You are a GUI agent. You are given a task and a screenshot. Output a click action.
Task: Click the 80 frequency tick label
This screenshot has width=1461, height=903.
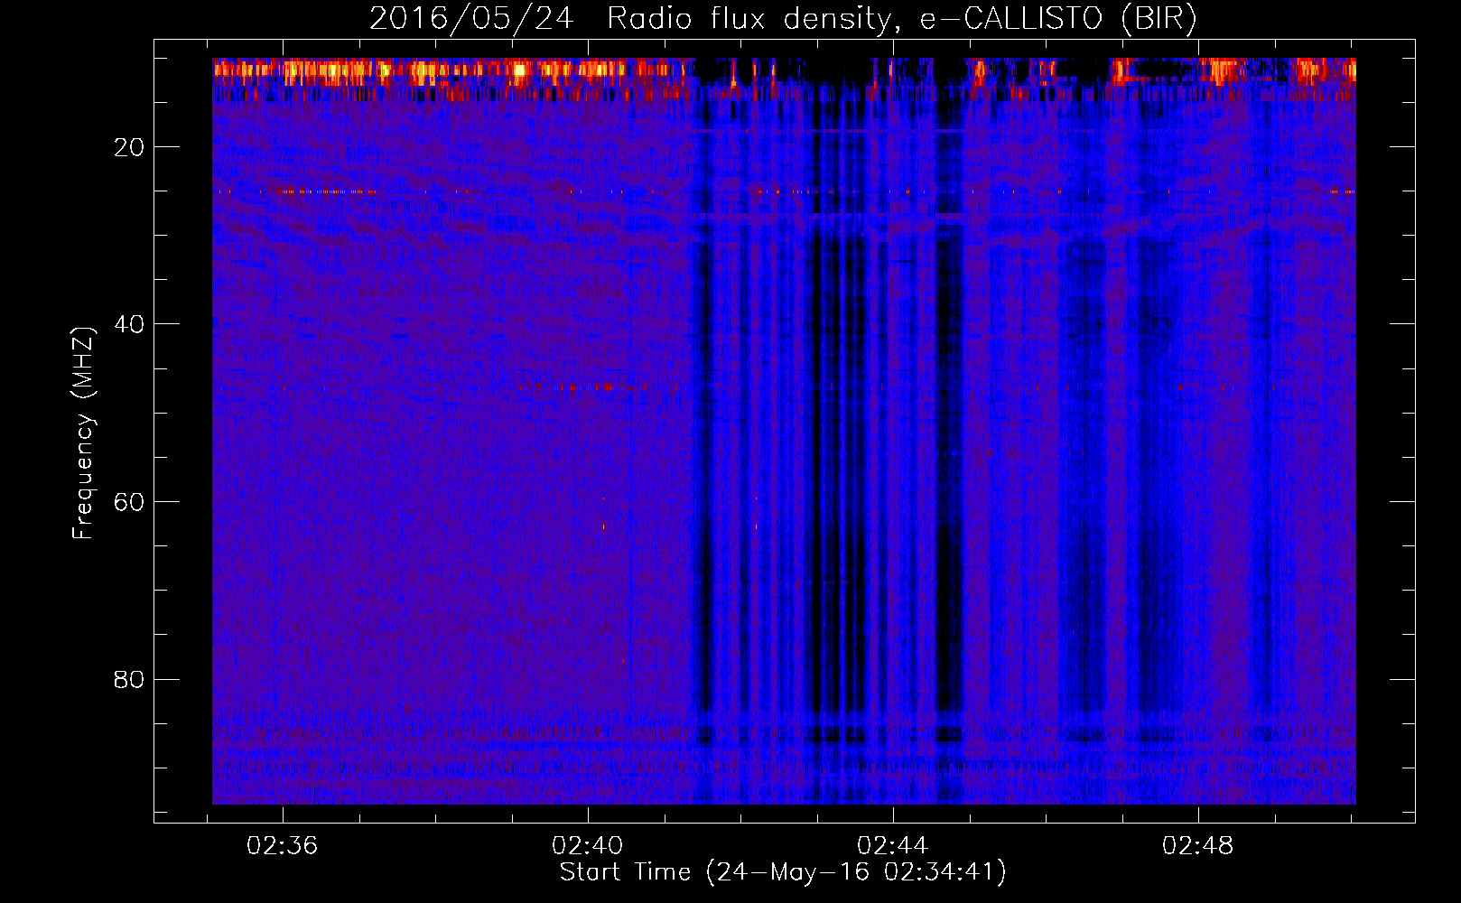[x=129, y=679]
